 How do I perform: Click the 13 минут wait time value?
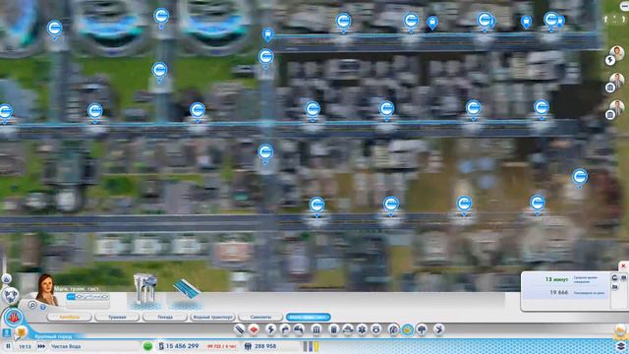(556, 279)
